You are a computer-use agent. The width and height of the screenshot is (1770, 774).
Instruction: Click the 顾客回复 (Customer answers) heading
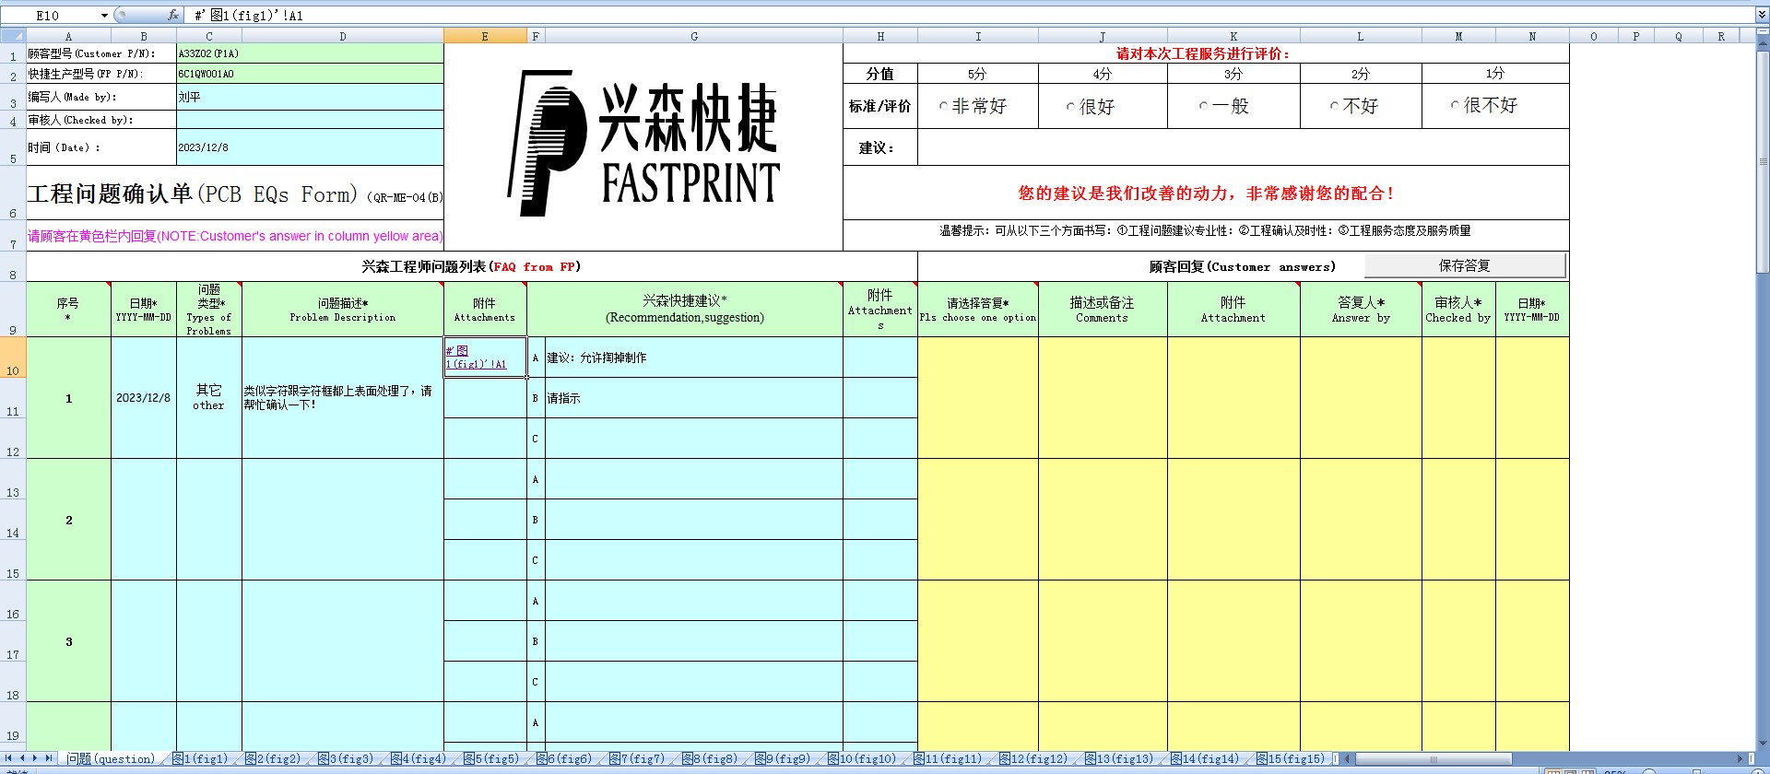1242,266
